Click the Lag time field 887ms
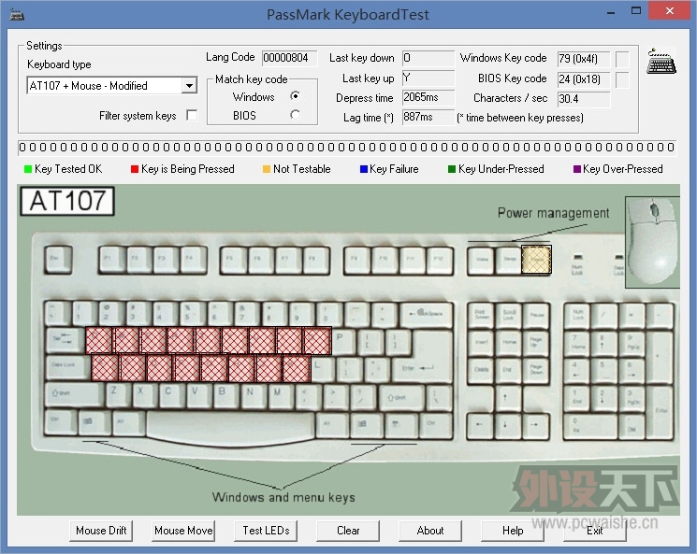This screenshot has width=697, height=554. (x=428, y=117)
